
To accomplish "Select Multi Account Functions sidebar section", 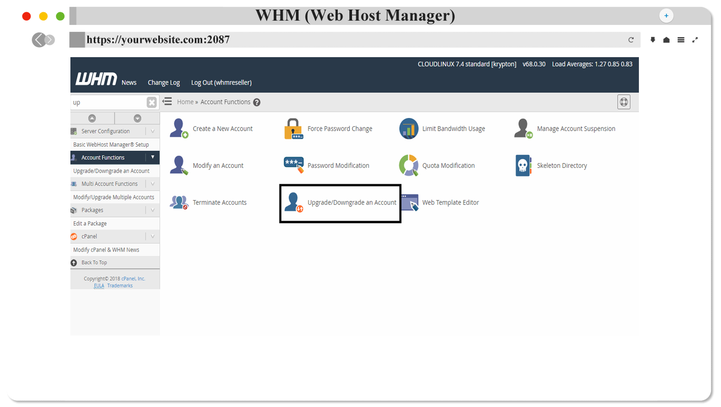I will pyautogui.click(x=110, y=184).
